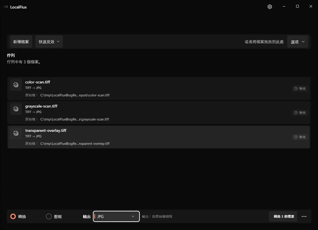
Task: Click the 轉換 3 個檔案 button
Action: [x=283, y=217]
